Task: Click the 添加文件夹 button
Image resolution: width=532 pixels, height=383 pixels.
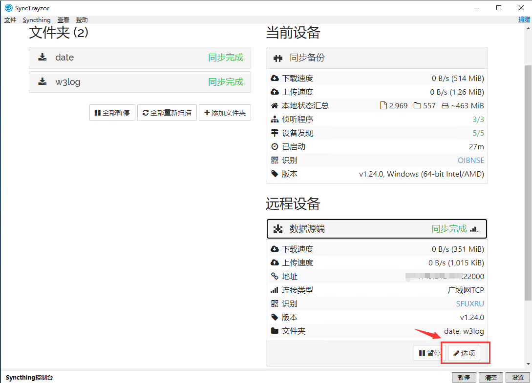Action: pyautogui.click(x=225, y=113)
